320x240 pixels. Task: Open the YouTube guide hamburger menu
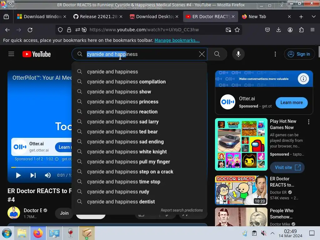pyautogui.click(x=11, y=54)
